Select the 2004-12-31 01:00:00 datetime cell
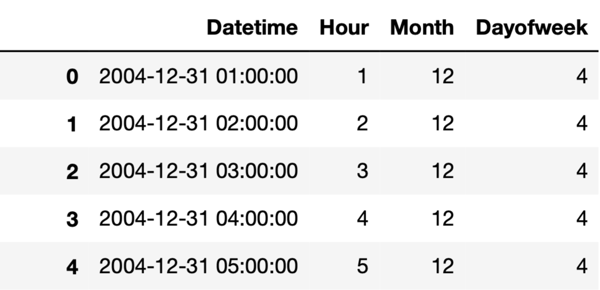This screenshot has height=290, width=600. click(x=198, y=77)
